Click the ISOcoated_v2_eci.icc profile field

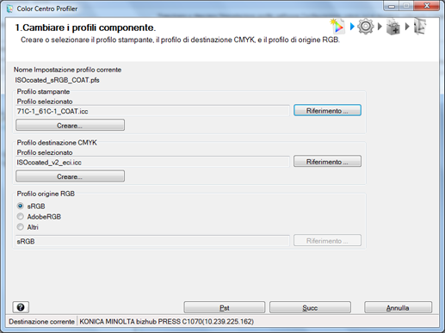(152, 162)
